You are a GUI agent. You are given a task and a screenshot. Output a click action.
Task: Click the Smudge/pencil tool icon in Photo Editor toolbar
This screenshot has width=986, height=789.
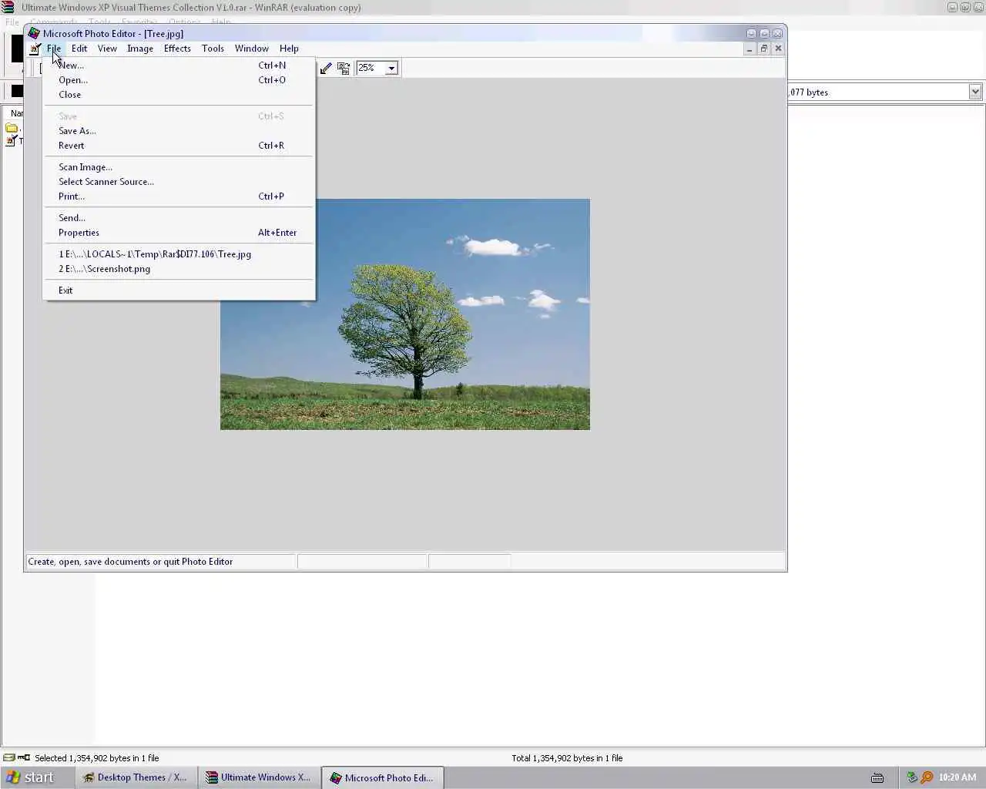(326, 68)
